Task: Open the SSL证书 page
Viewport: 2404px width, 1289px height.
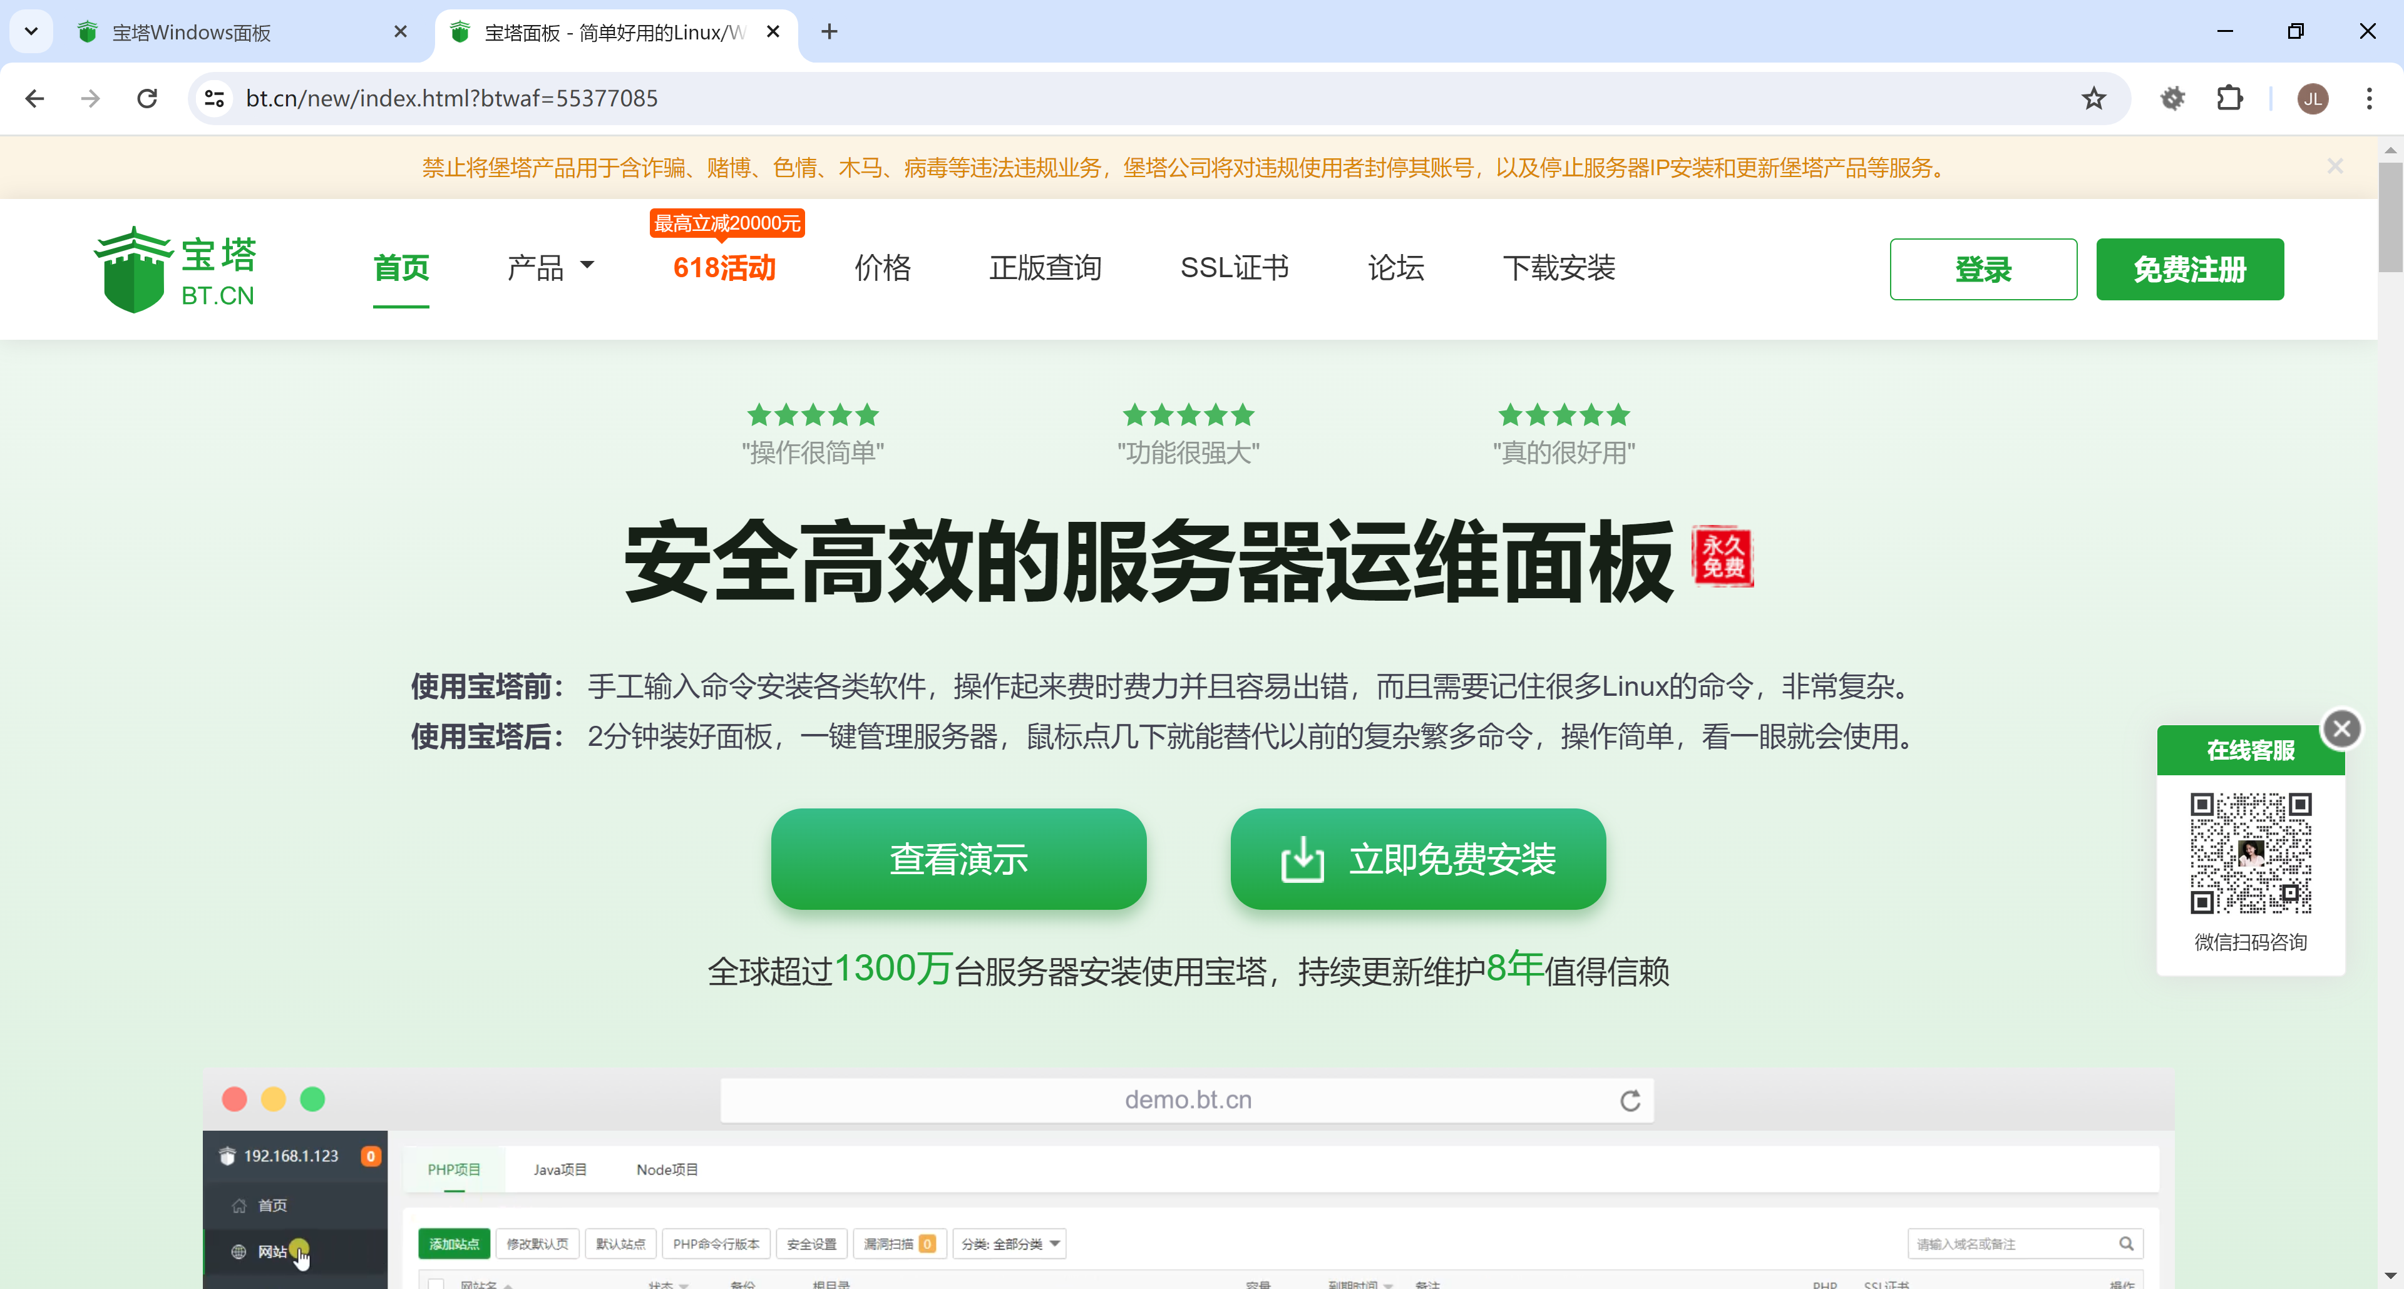Action: [1234, 268]
